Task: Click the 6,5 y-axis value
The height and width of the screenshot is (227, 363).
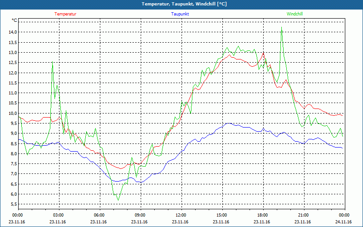Action: (x=14, y=184)
